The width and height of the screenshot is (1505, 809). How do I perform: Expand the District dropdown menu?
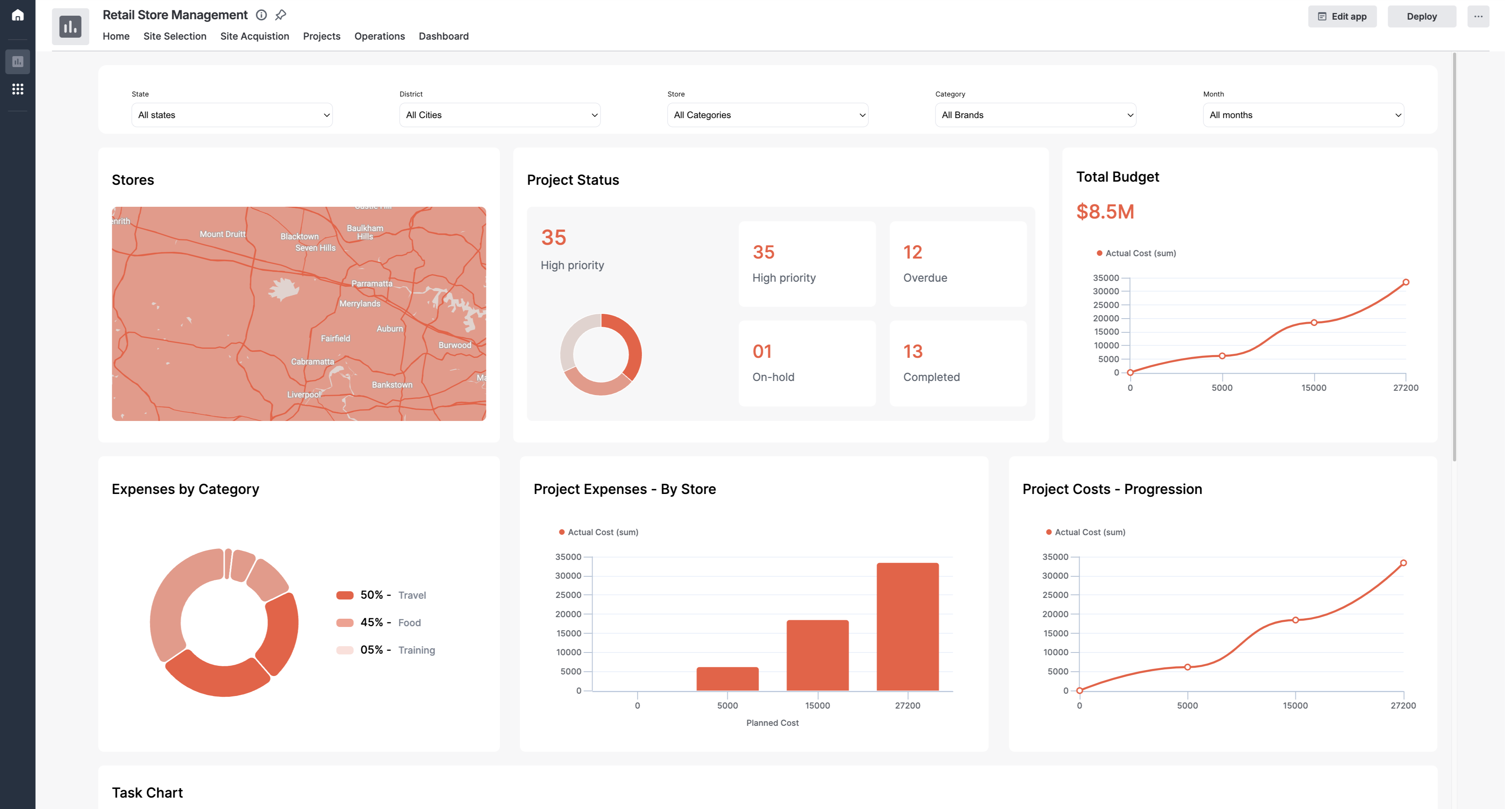pos(500,113)
